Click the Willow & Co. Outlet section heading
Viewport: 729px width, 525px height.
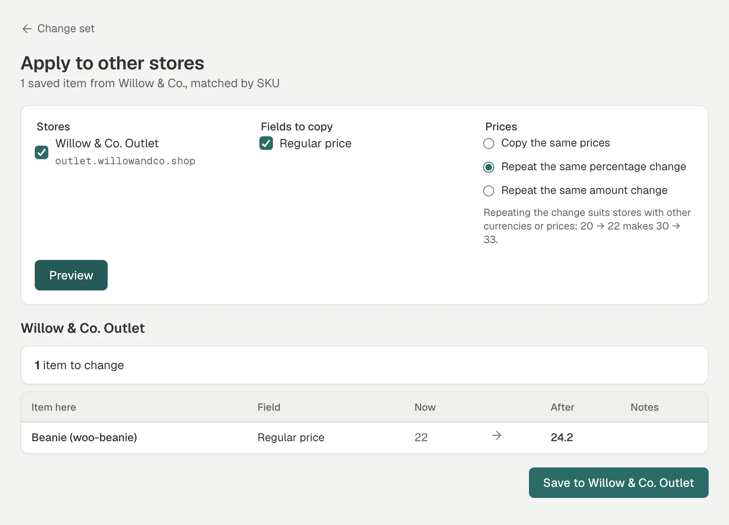point(83,328)
